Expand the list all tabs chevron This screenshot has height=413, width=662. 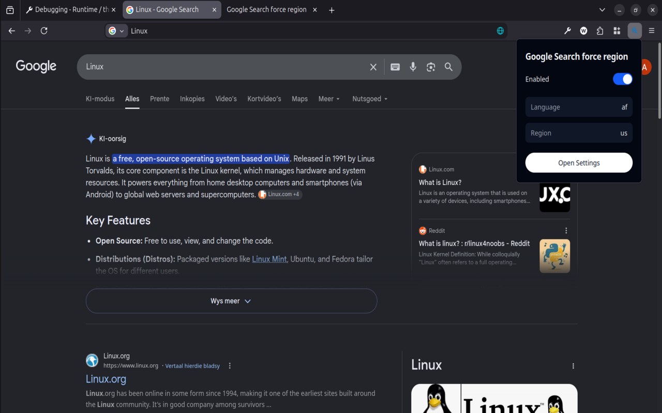click(602, 10)
